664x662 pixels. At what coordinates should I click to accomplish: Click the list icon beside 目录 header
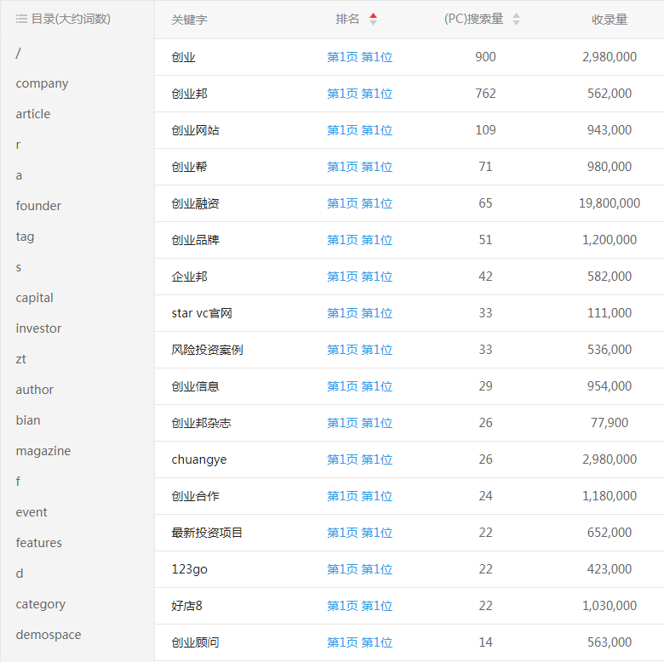click(21, 19)
